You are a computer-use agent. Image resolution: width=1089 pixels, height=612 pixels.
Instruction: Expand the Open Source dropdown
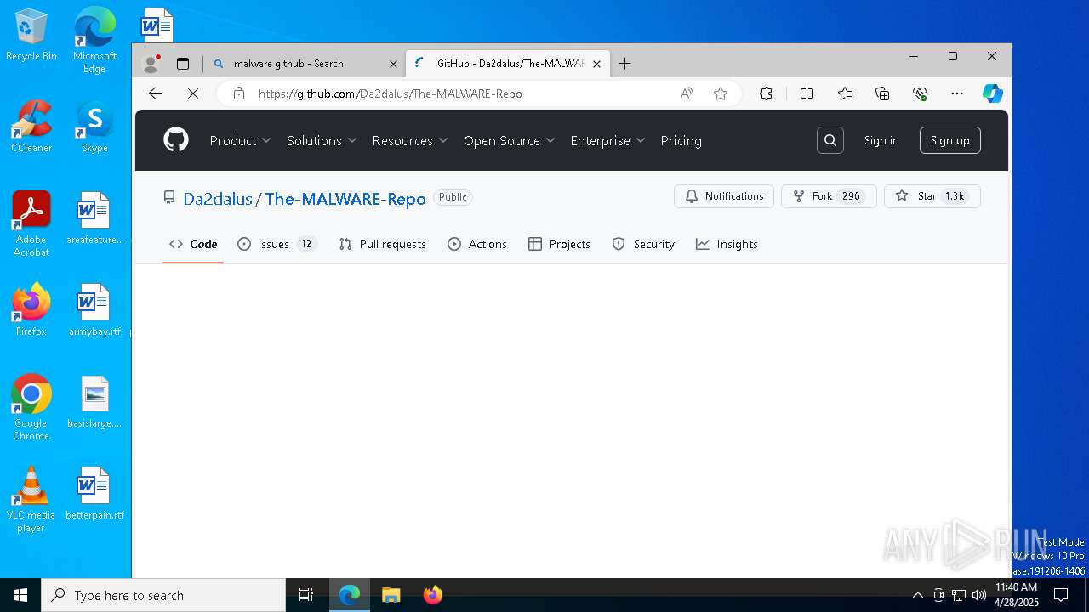[509, 140]
